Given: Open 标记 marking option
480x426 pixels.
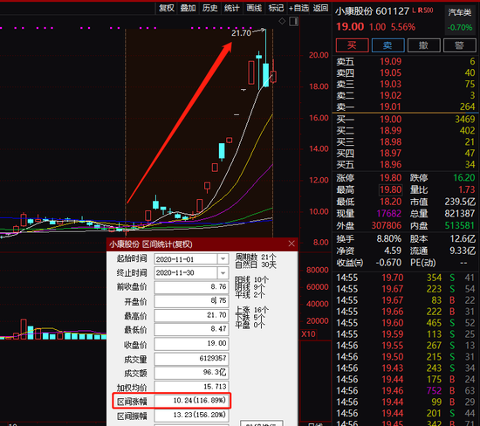Looking at the screenshot, I should click(x=276, y=8).
